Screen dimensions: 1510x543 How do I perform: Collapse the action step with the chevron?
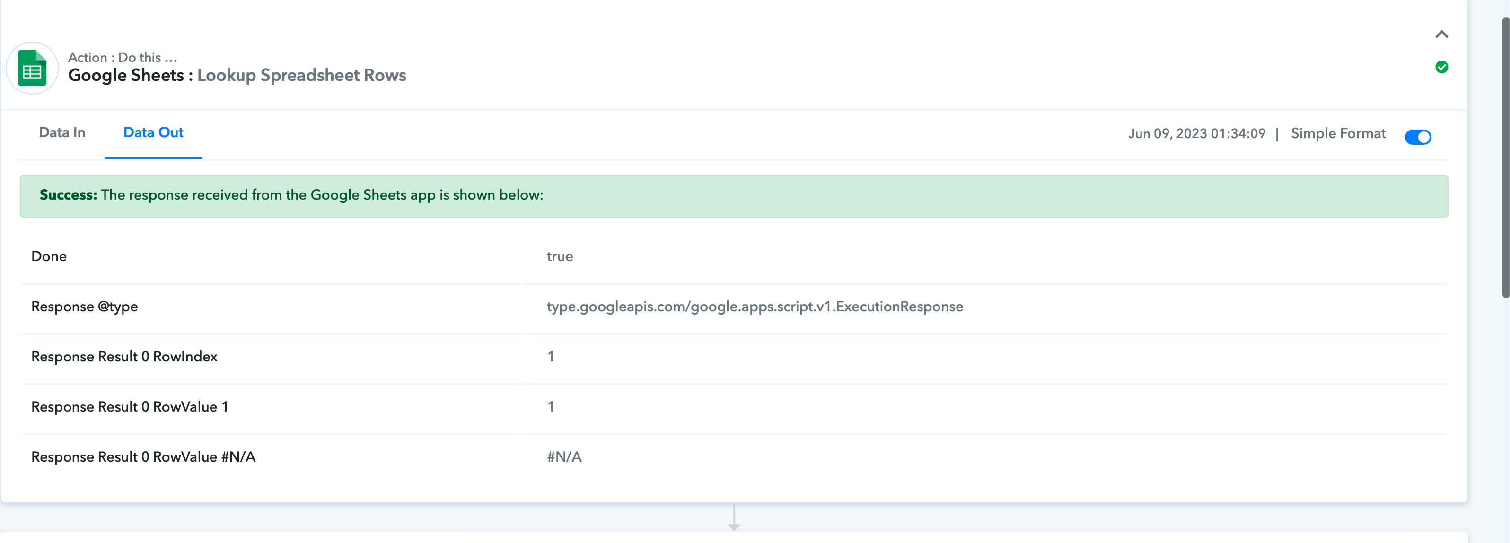(1441, 35)
